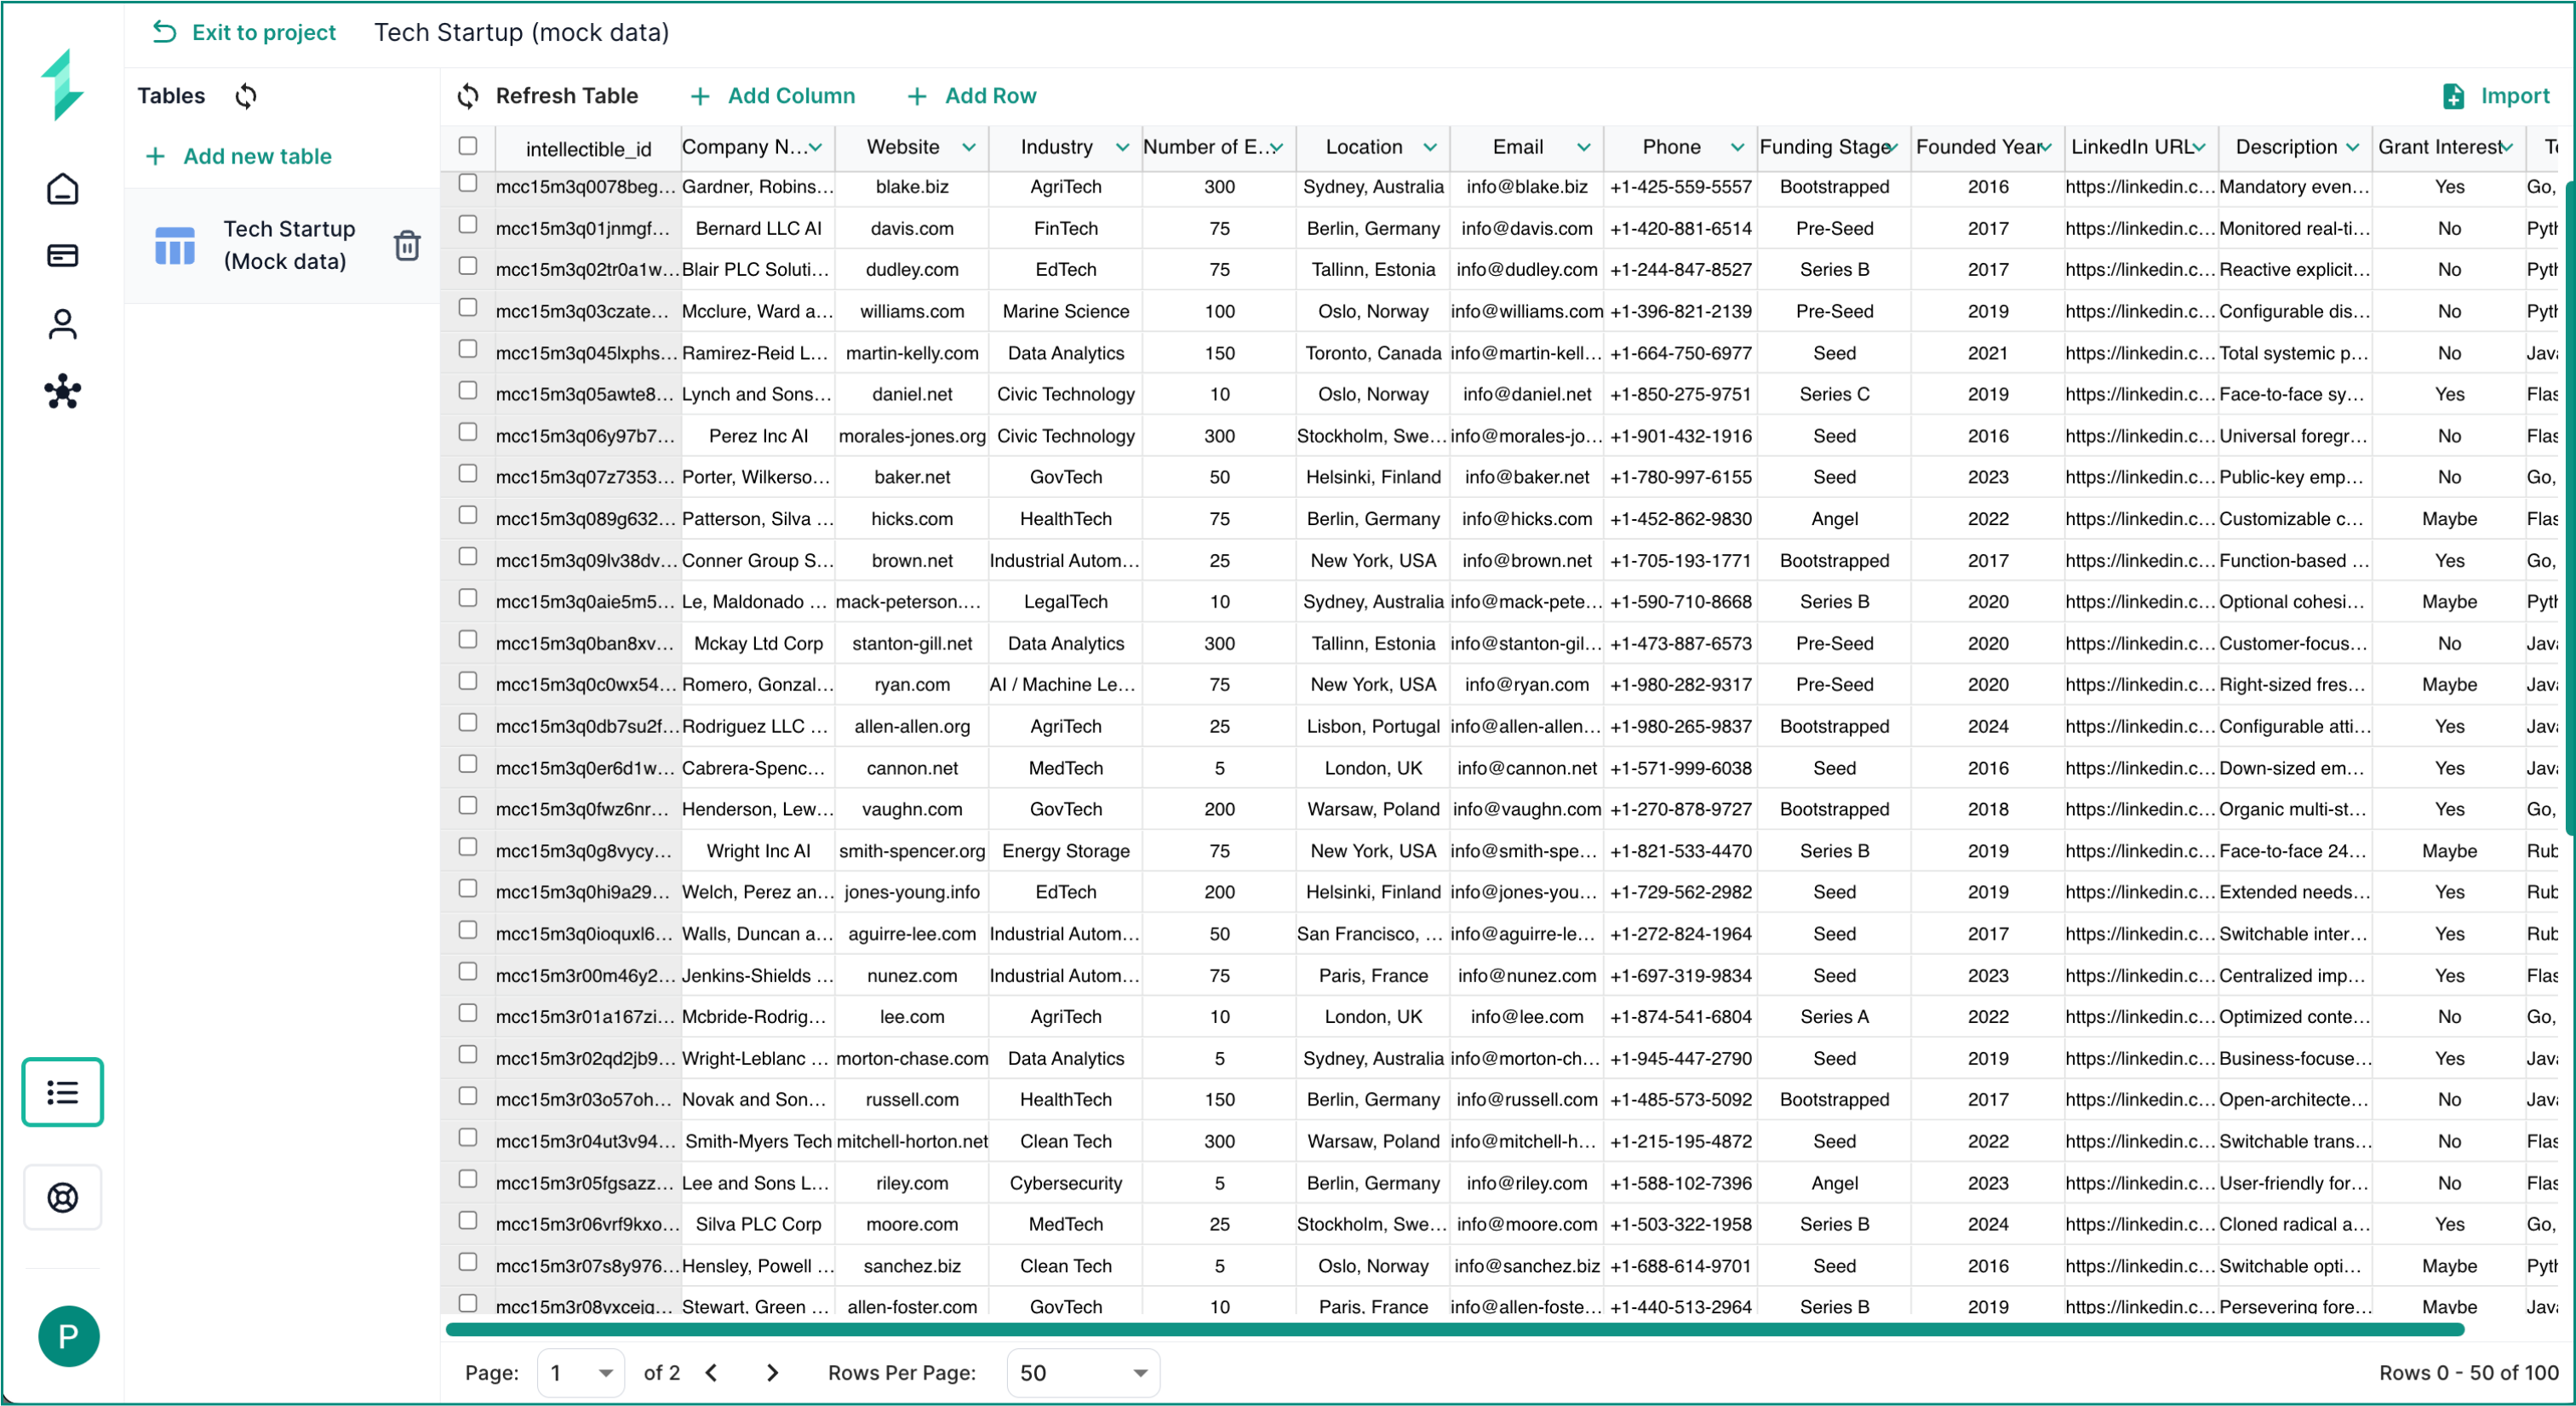Open the Page number dropdown
Screen dimensions: 2576x1406
[580, 1373]
